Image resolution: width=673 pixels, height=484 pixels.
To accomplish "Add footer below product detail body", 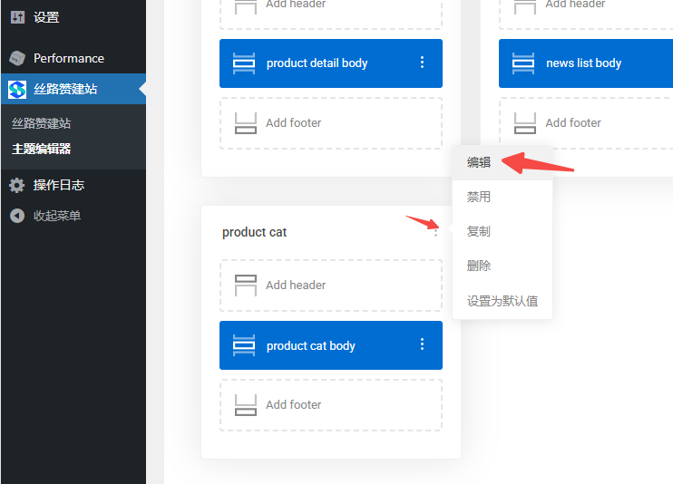I will [x=330, y=123].
